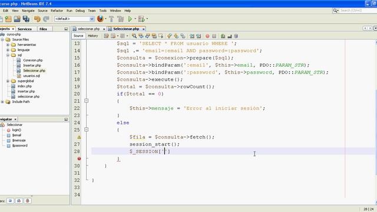The width and height of the screenshot is (377, 212).
Task: Toggle bookmark icon in editor toolbar
Action: click(x=183, y=36)
